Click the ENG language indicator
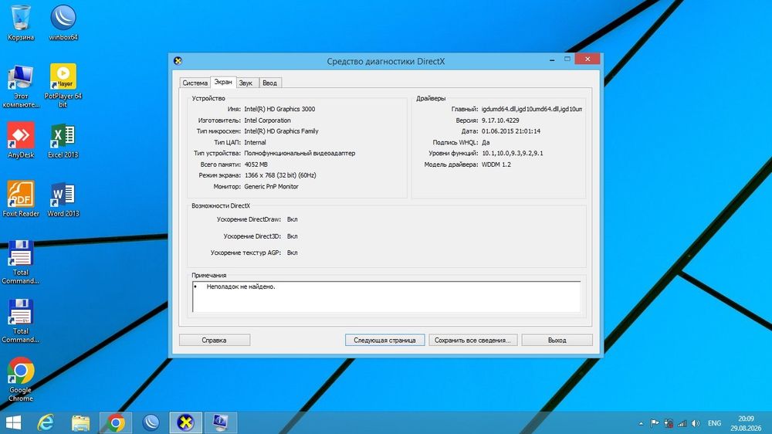This screenshot has height=434, width=772. coord(714,423)
